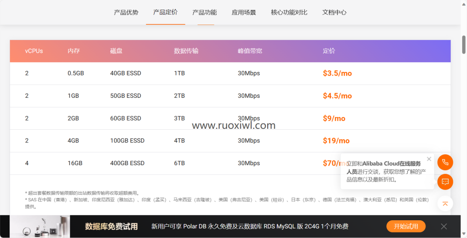Viewport: 467px width, 238px height.
Task: Click the $3.5/mo price
Action: [337, 73]
